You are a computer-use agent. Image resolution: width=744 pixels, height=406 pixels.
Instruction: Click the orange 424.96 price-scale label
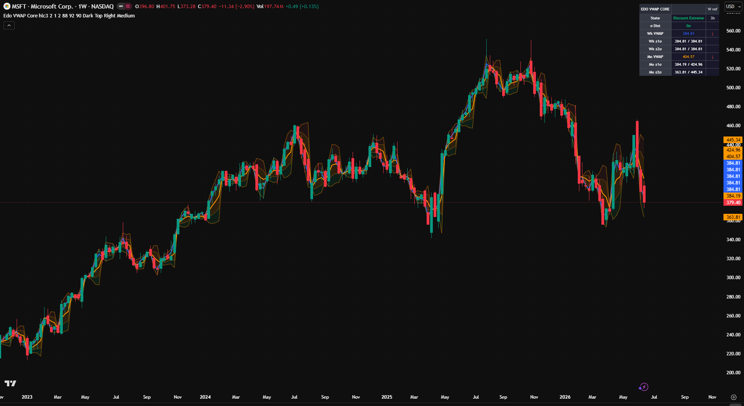(733, 150)
